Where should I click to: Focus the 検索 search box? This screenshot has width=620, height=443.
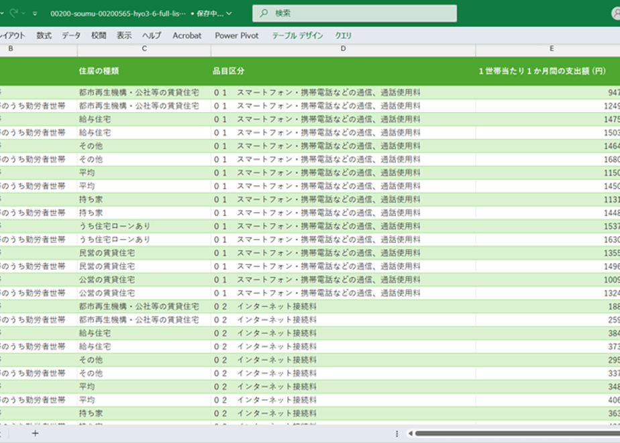click(355, 13)
